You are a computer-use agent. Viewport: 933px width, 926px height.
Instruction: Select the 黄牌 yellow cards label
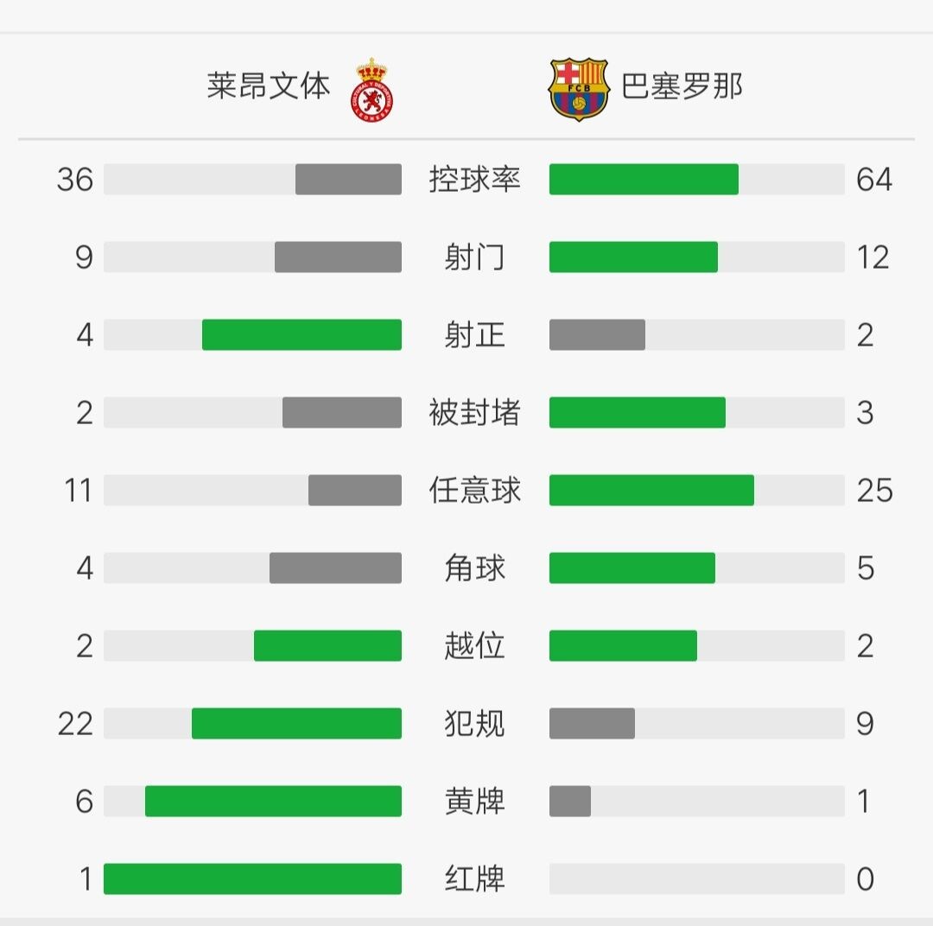click(474, 801)
